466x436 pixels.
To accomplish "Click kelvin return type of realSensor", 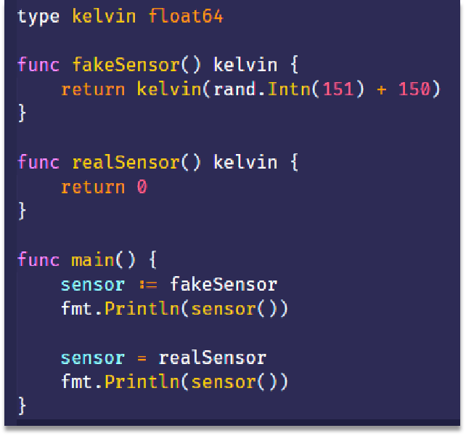I will coord(245,162).
